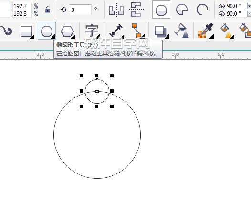Activate the Text tool
This screenshot has height=216, width=251.
92,31
